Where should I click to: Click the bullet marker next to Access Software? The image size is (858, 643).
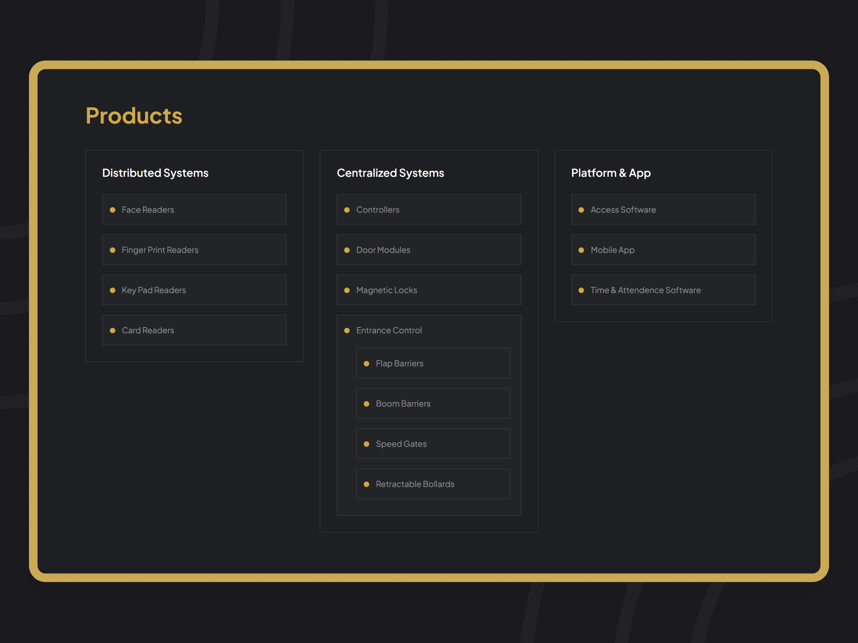[581, 210]
